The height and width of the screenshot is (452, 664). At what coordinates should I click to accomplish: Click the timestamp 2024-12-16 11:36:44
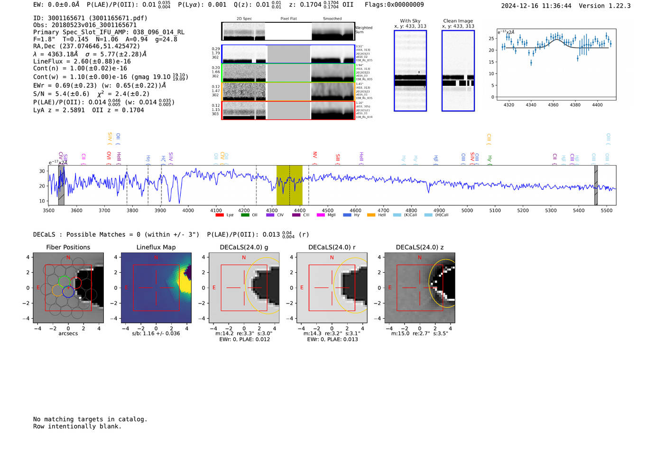pyautogui.click(x=536, y=6)
